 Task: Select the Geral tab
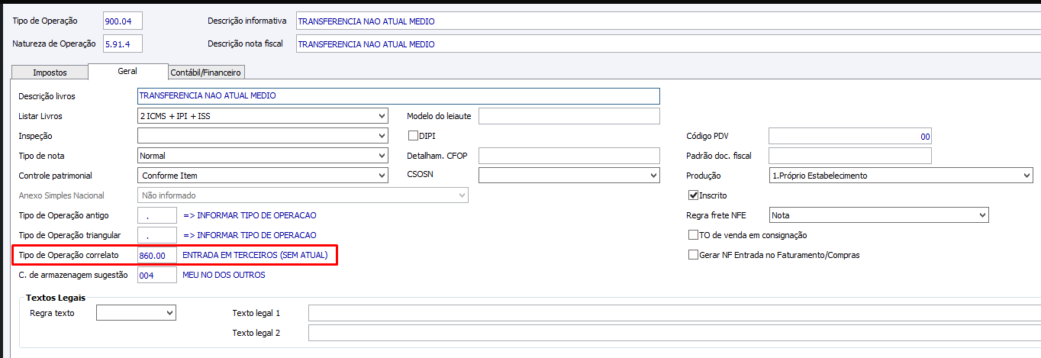pyautogui.click(x=127, y=71)
